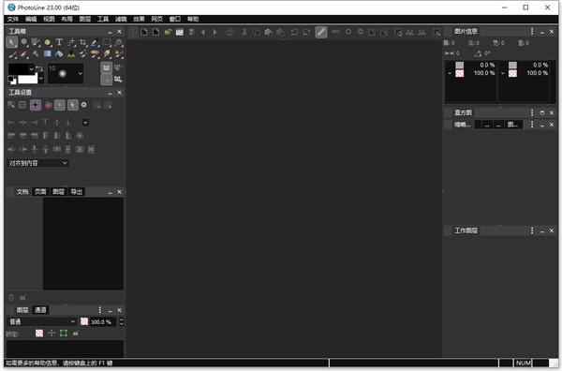Viewport: 562px width, 371px height.
Task: Switch to the 通道 tab
Action: pos(40,310)
